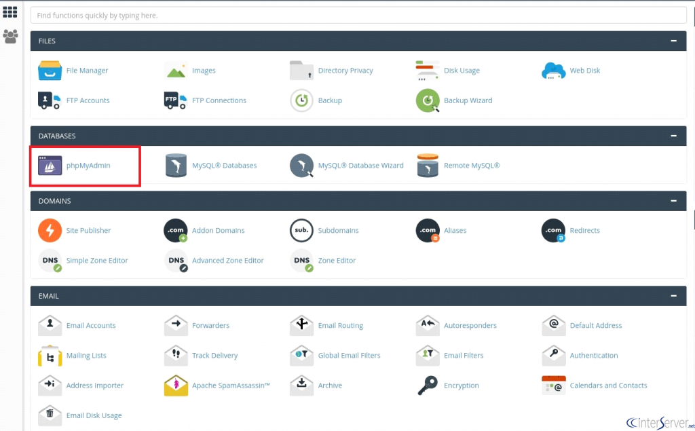Image resolution: width=695 pixels, height=431 pixels.
Task: Click the Advanced Zone Editor DNS icon
Action: pyautogui.click(x=176, y=261)
